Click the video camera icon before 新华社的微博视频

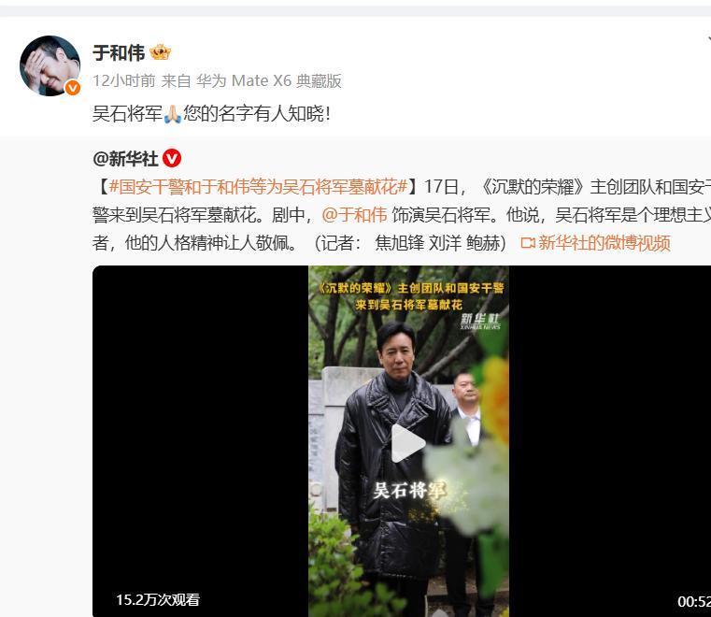527,243
